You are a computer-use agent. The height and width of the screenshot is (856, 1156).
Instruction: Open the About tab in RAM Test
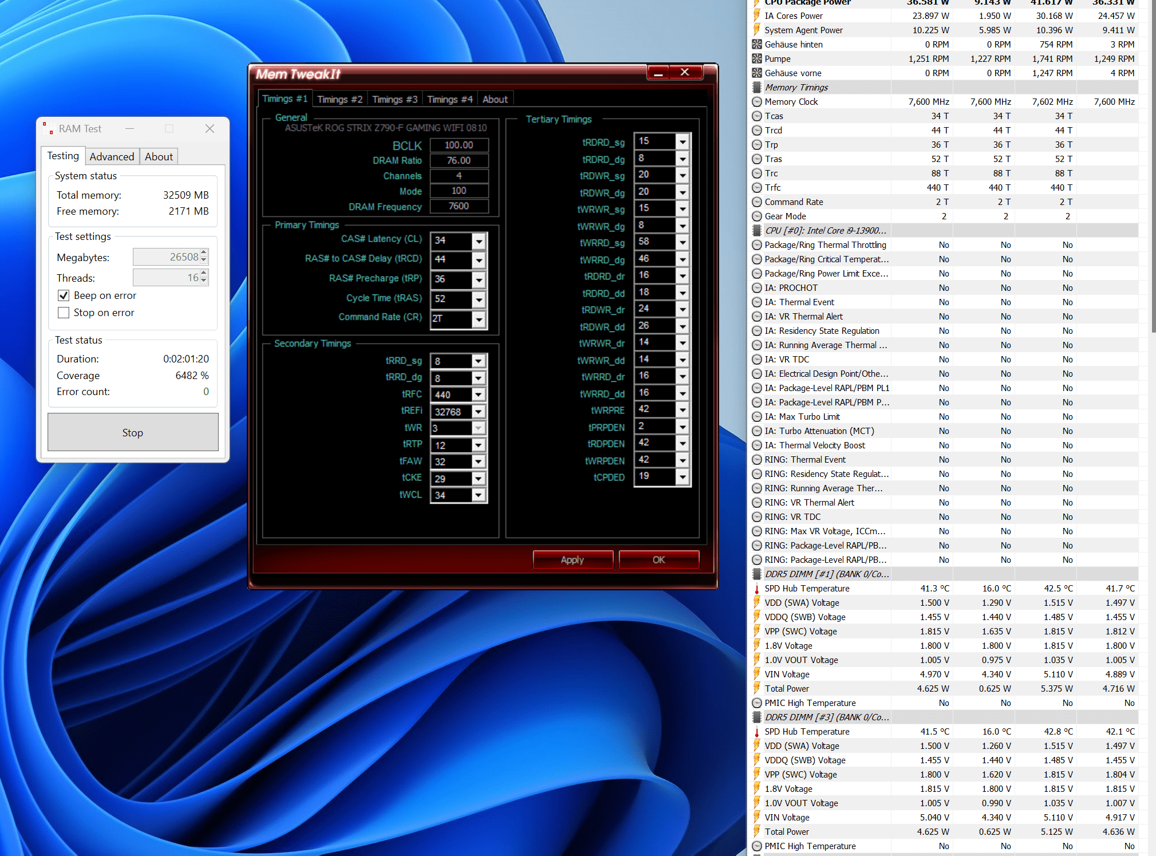point(159,157)
